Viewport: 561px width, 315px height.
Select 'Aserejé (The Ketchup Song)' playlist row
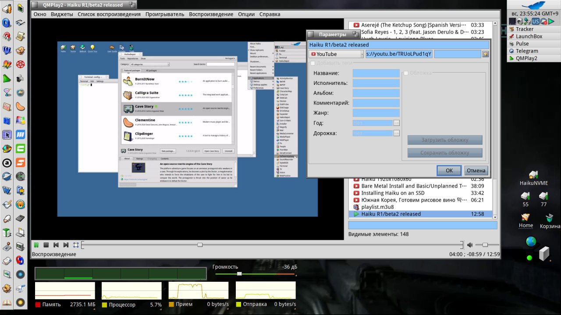[420, 25]
